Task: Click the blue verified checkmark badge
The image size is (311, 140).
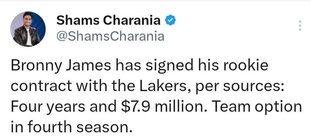Action: 170,20
